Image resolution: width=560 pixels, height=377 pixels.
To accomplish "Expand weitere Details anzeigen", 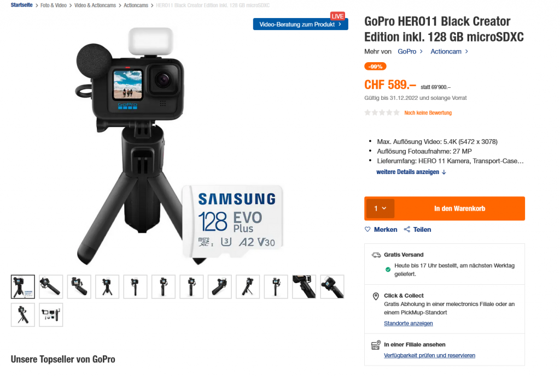I will click(411, 172).
